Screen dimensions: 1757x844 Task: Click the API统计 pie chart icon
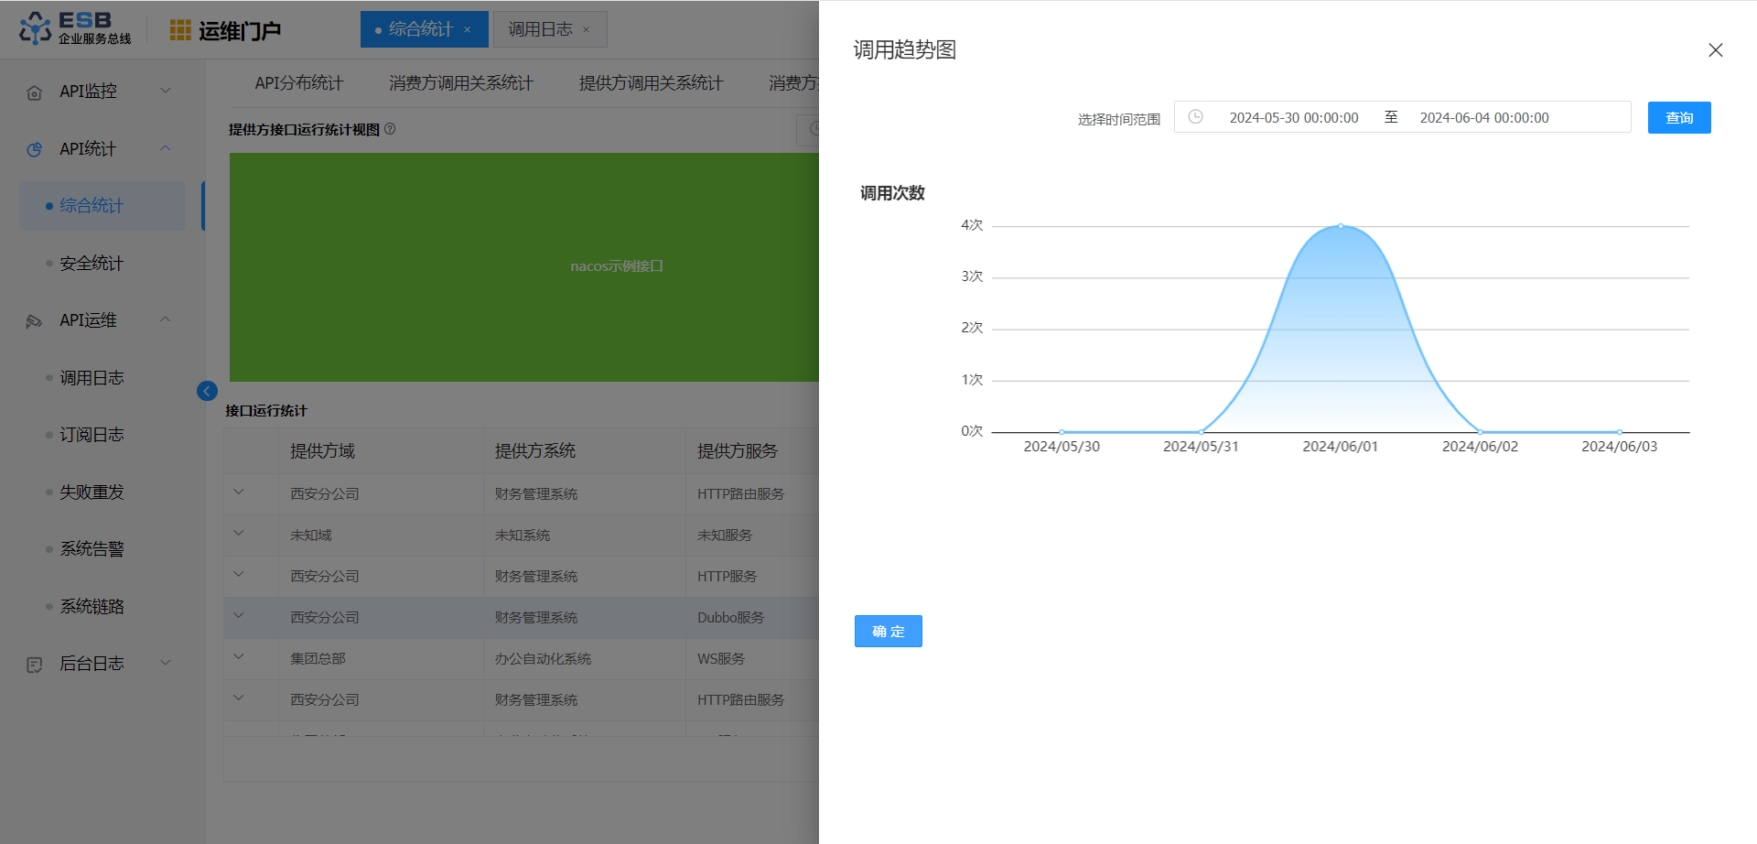(35, 149)
